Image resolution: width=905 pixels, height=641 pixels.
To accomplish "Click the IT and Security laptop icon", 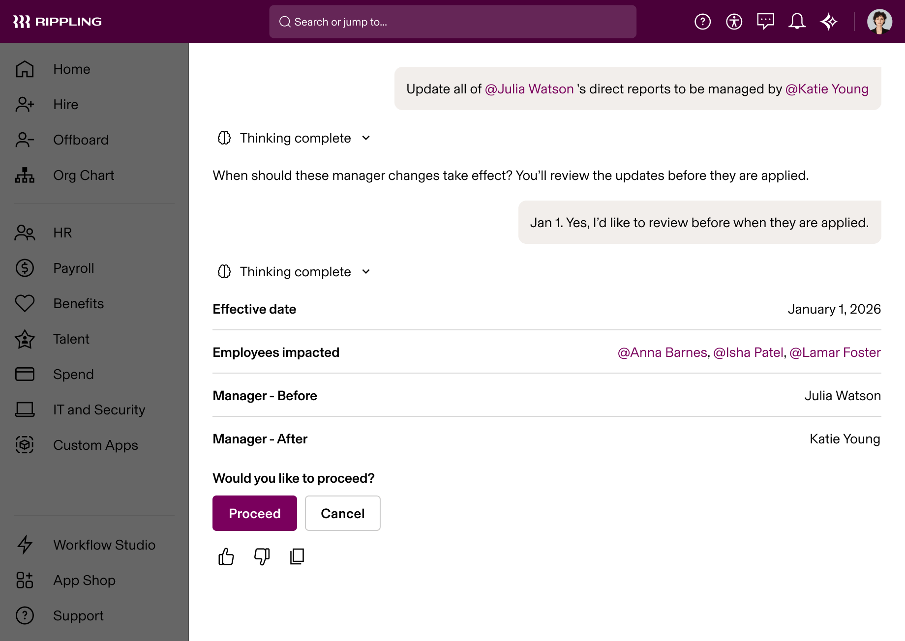I will [x=25, y=409].
